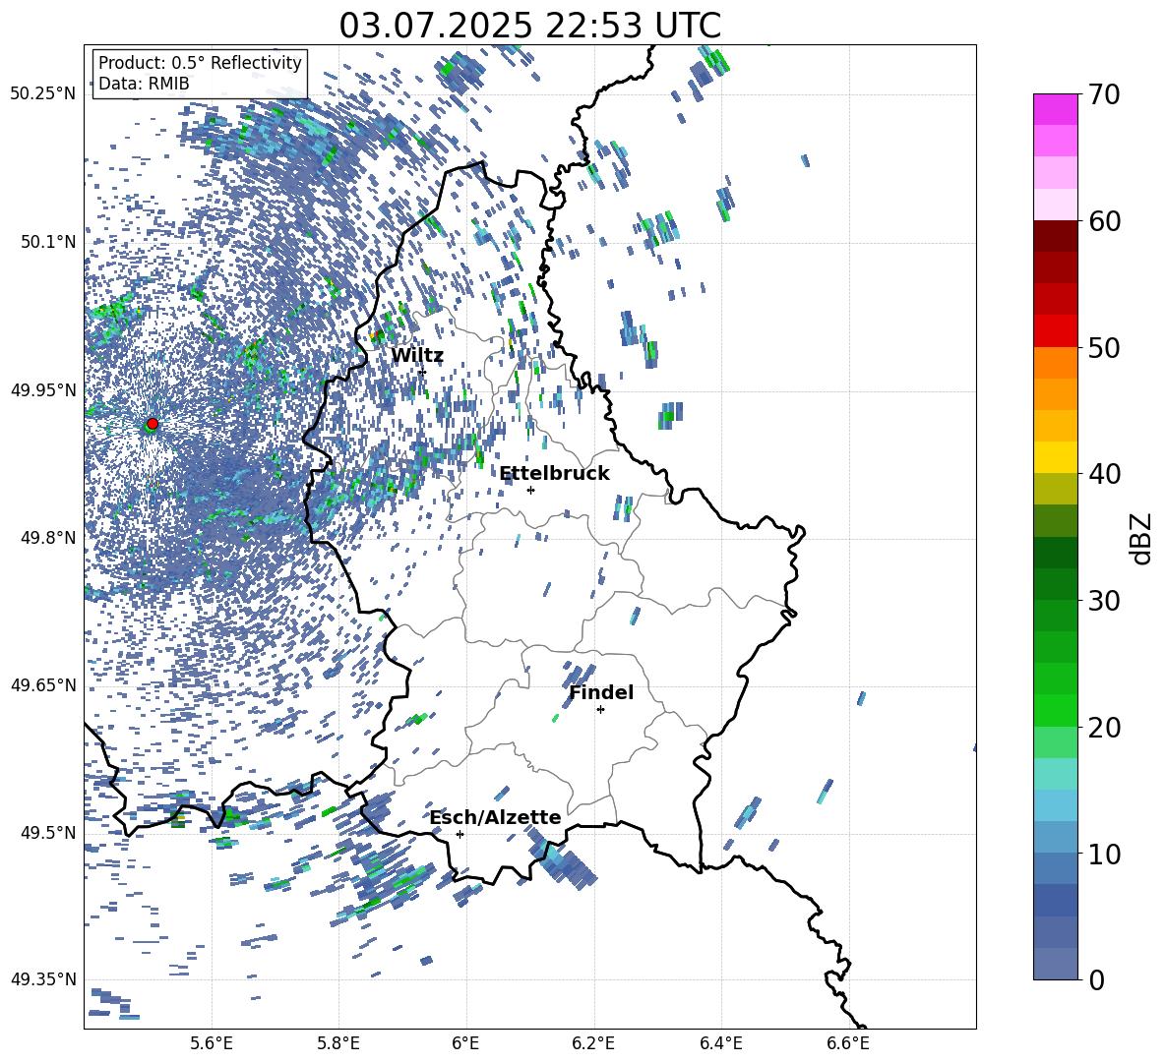Screen dimensions: 1165x1063
Task: Click the Findel location label
Action: (x=601, y=692)
